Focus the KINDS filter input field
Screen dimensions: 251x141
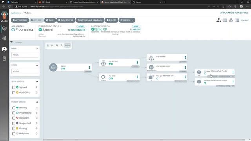[x=25, y=71]
